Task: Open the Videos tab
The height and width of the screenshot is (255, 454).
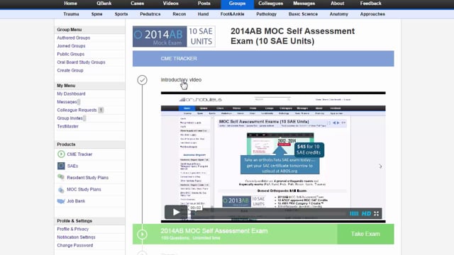Action: click(170, 4)
